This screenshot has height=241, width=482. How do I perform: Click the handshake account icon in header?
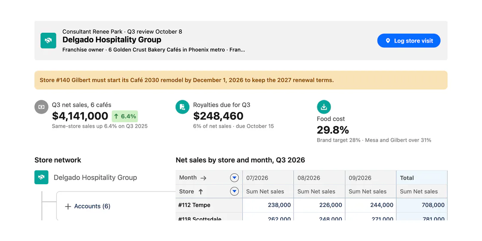point(48,40)
